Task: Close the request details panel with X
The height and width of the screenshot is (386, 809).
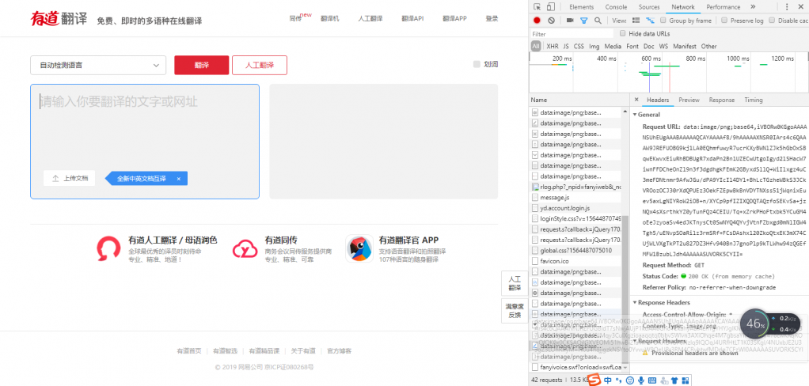Action: coord(636,100)
